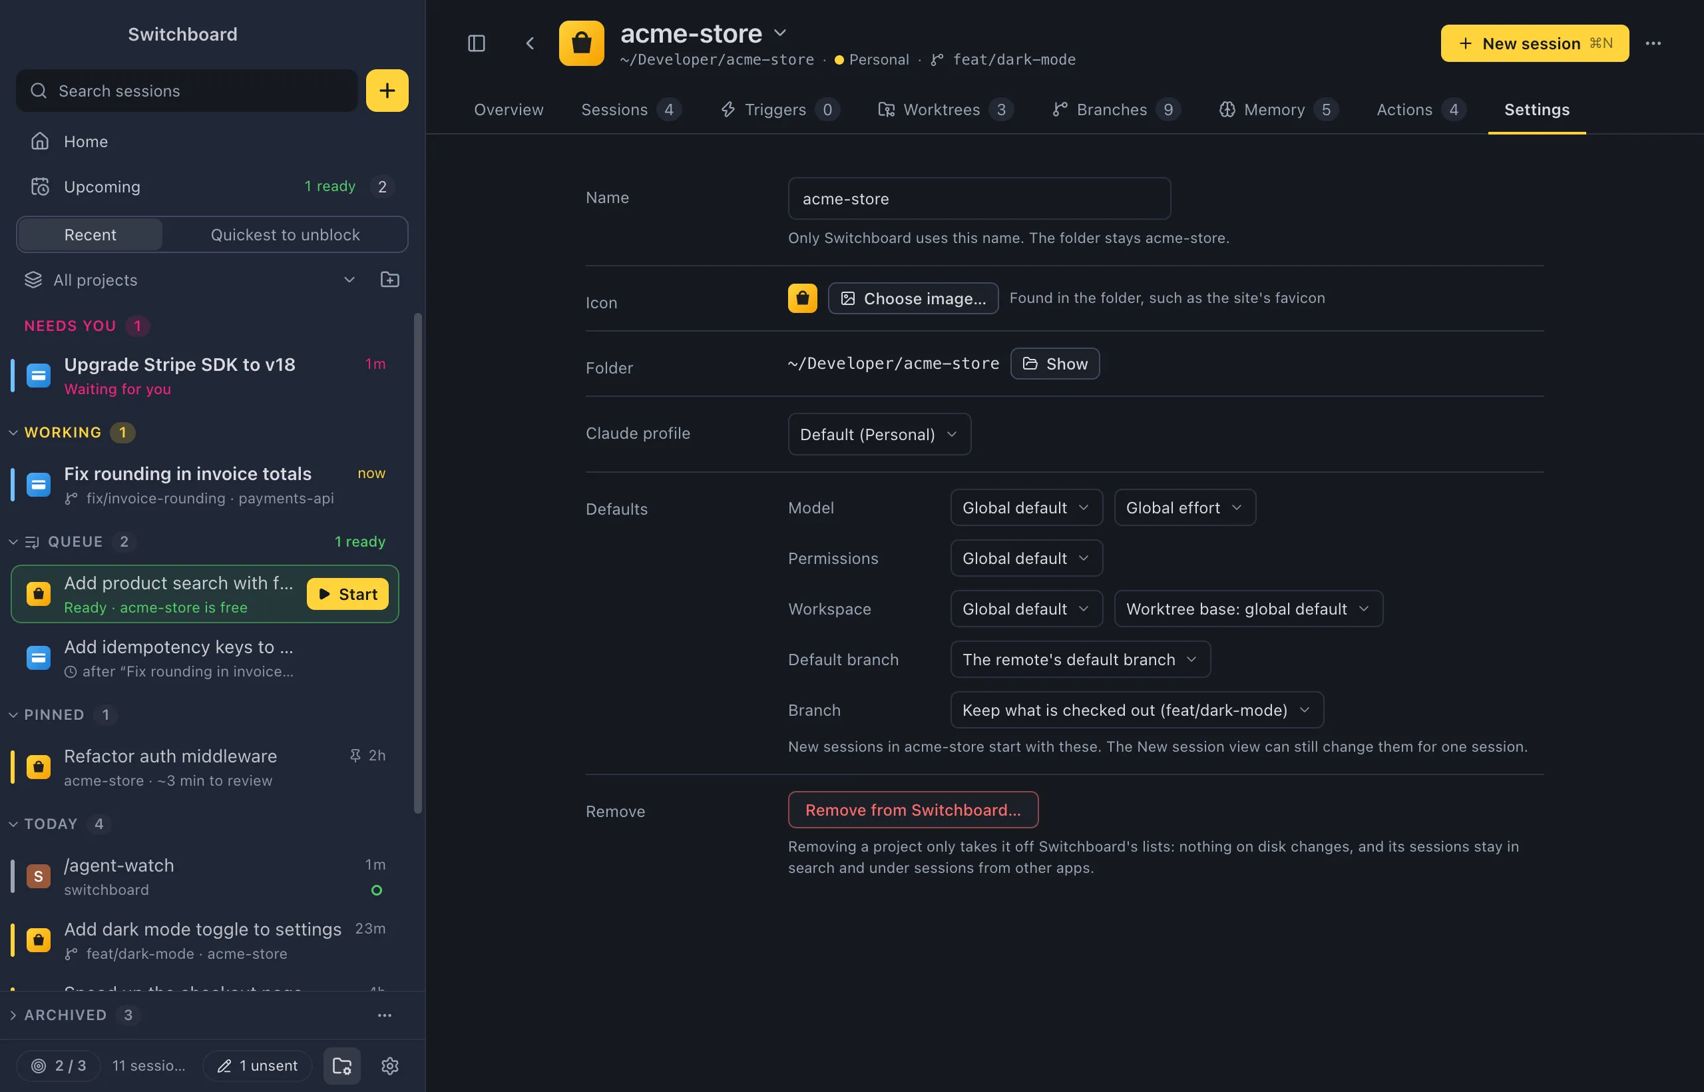Collapse the WORKING section
This screenshot has height=1092, width=1704.
(x=13, y=433)
